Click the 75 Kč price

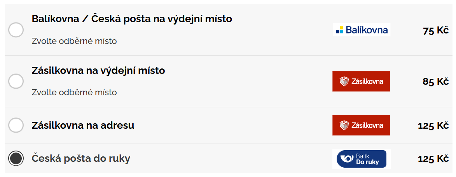pyautogui.click(x=436, y=31)
